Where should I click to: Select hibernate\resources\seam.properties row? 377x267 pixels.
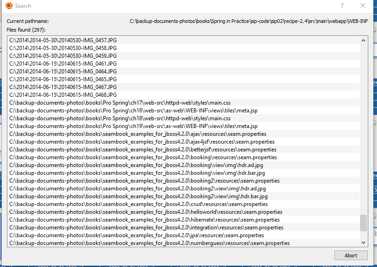[184, 220]
